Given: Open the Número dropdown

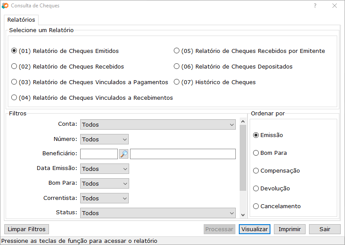Looking at the screenshot, I should [104, 139].
